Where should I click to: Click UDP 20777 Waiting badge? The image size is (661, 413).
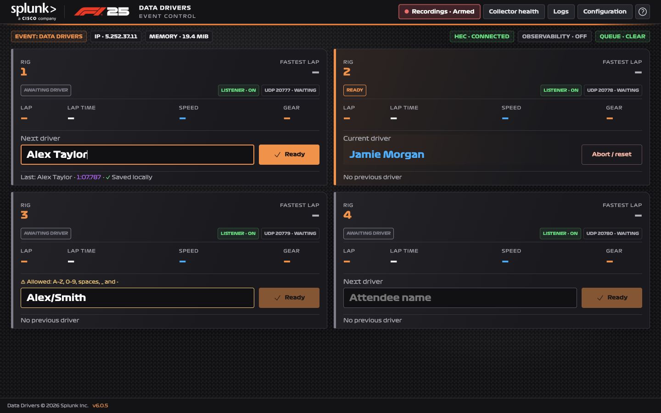click(290, 90)
